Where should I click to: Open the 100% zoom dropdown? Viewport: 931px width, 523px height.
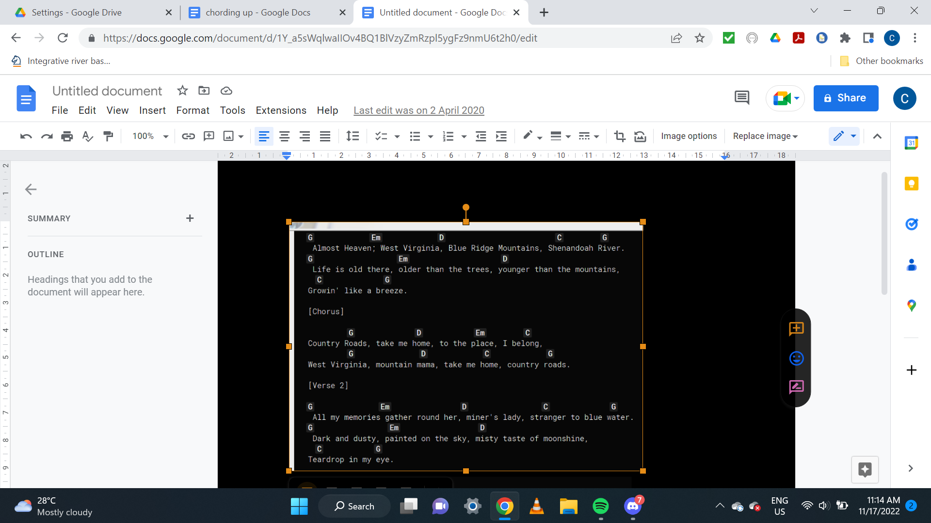tap(150, 136)
